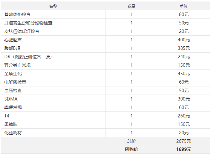Click the 单价 column header
The width and height of the screenshot is (211, 155).
pos(183,6)
